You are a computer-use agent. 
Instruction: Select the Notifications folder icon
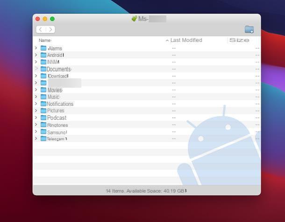coord(43,104)
